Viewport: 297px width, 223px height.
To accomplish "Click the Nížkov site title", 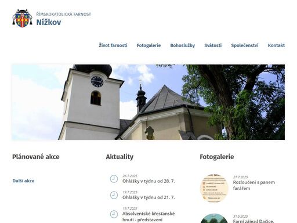I will click(x=49, y=22).
